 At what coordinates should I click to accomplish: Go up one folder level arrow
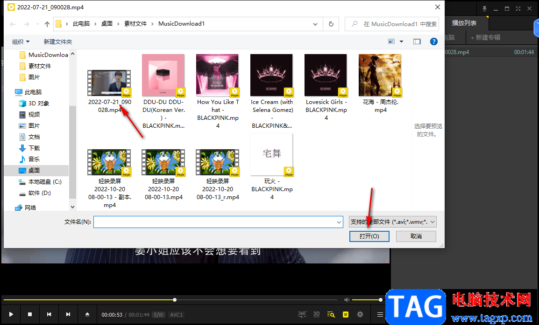click(x=47, y=24)
